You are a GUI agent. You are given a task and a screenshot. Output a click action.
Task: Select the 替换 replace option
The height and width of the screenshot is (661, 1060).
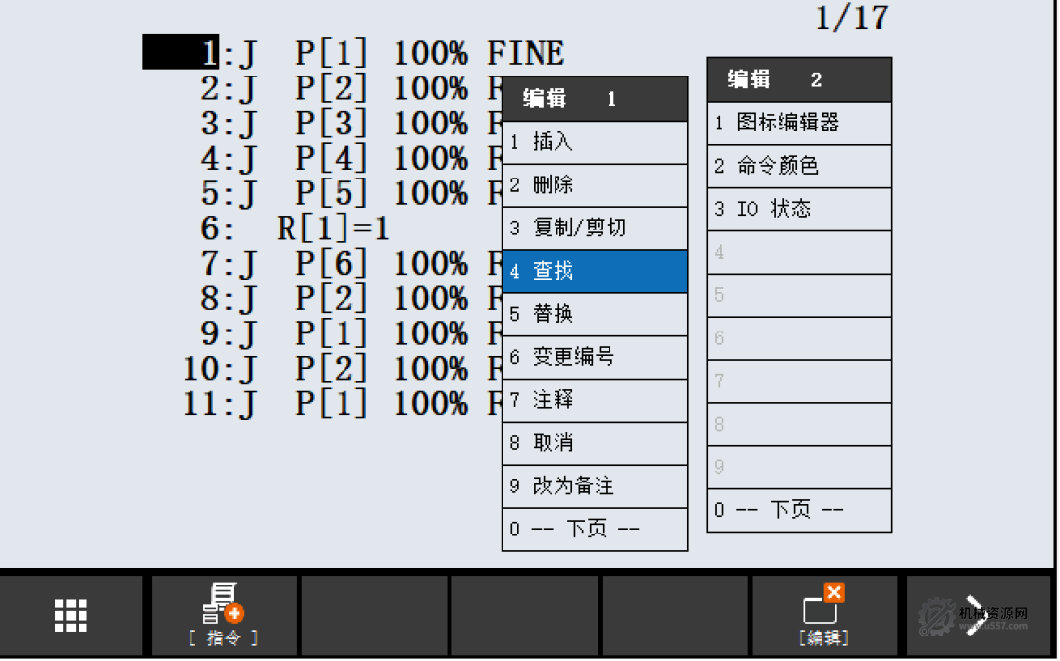(594, 314)
